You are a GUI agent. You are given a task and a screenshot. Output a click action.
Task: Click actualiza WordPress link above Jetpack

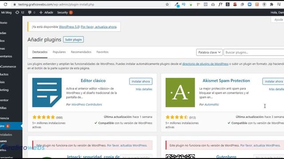coord(127,145)
